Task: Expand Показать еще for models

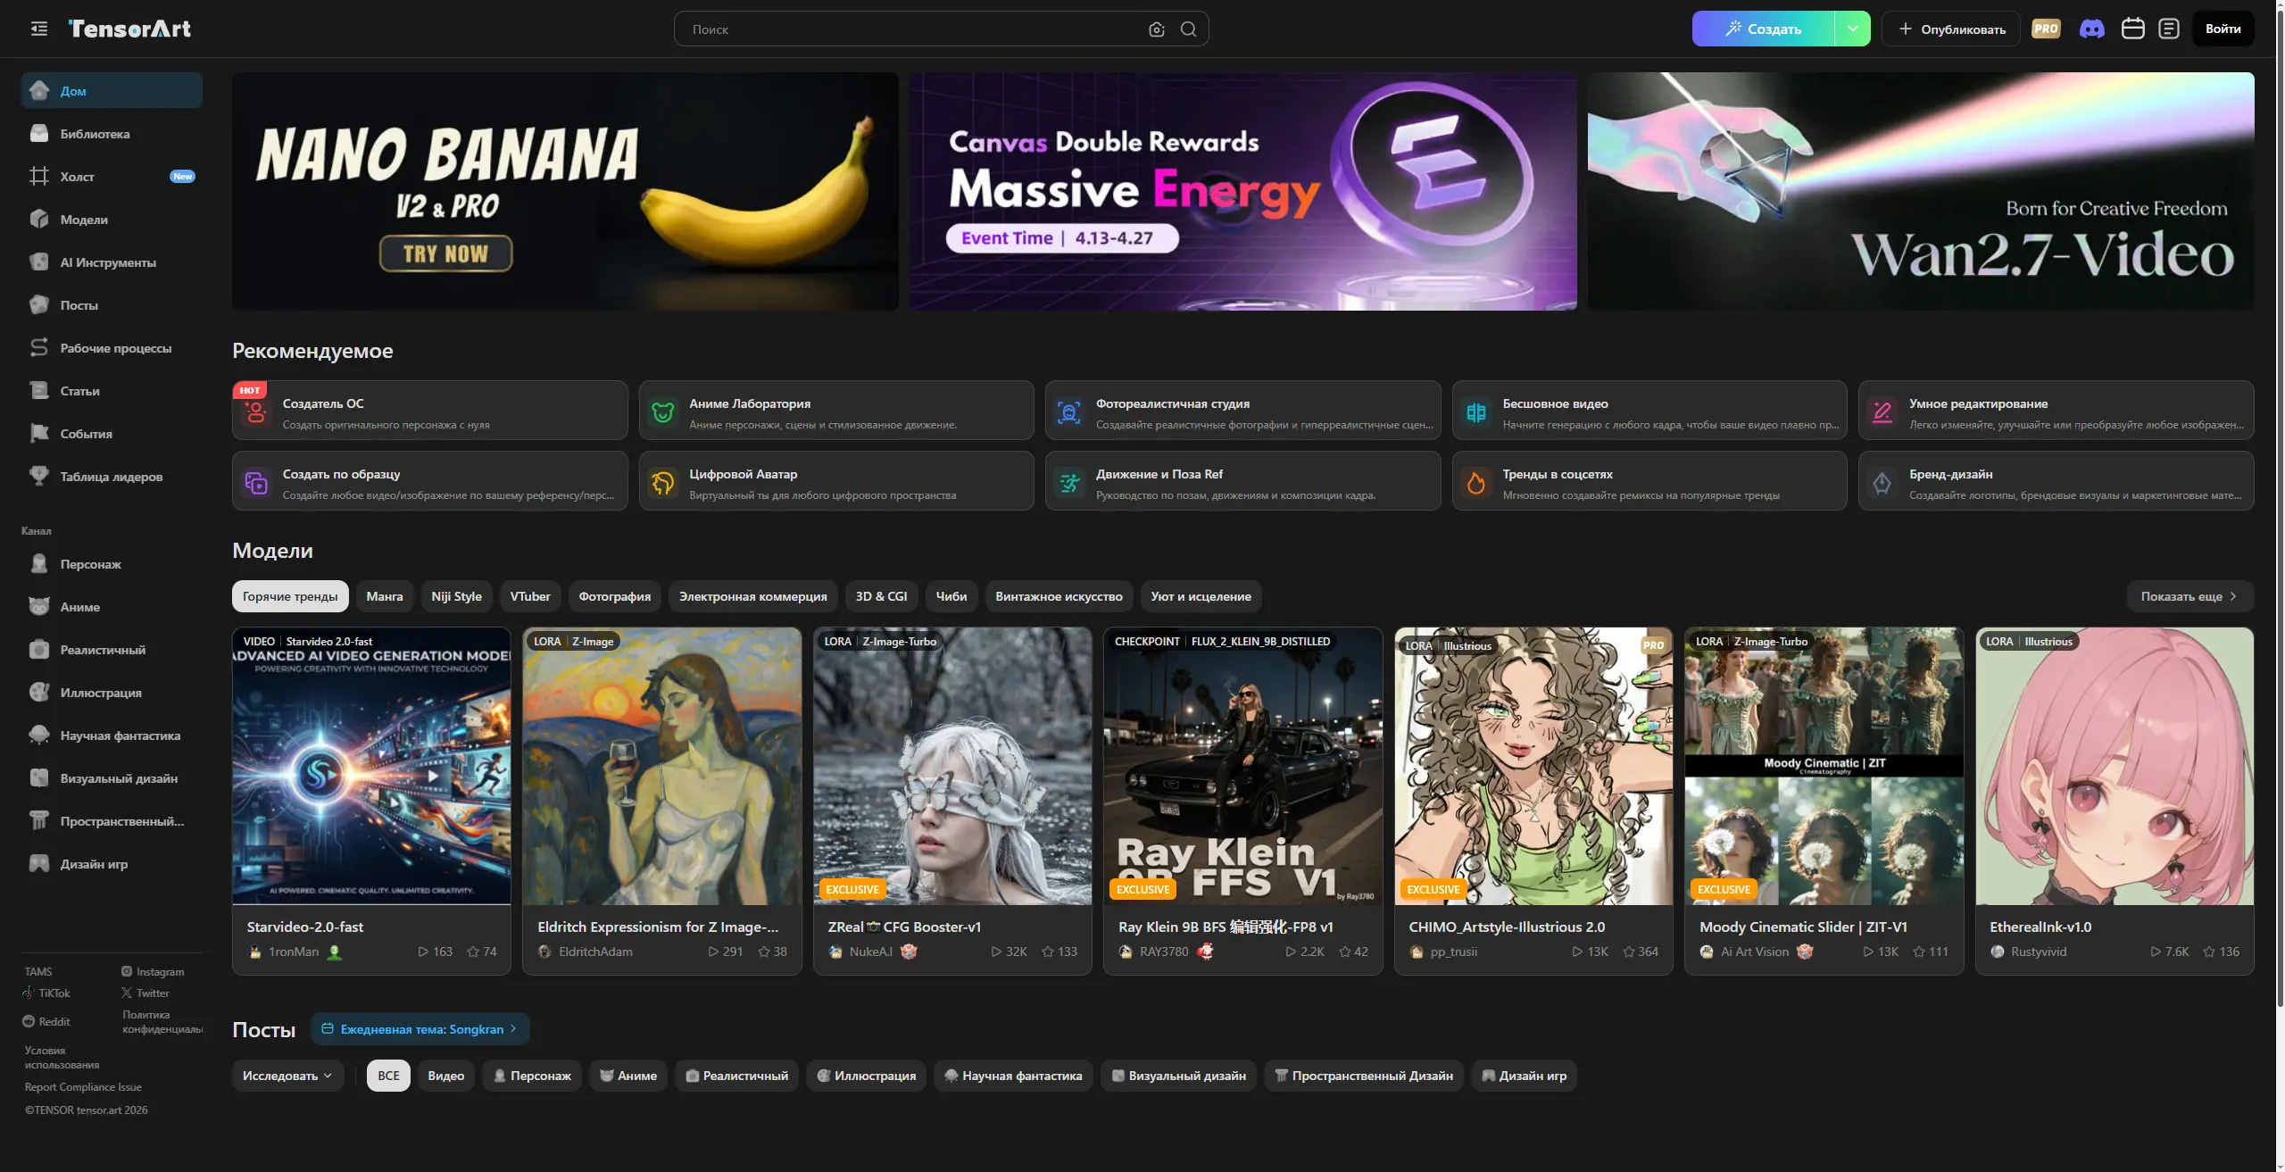Action: [x=2189, y=596]
